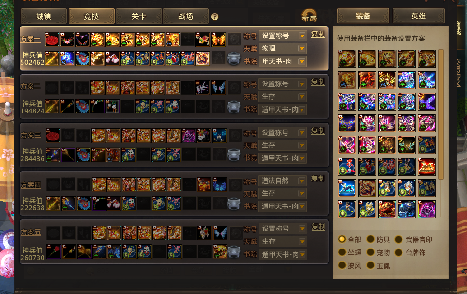467x294 pixels.
Task: Open the 英雄 button
Action: [x=418, y=16]
